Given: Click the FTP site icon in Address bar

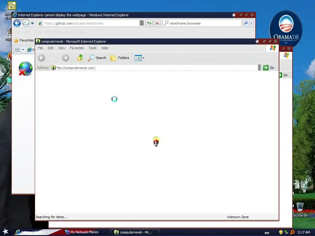Looking at the screenshot, I should tap(53, 68).
